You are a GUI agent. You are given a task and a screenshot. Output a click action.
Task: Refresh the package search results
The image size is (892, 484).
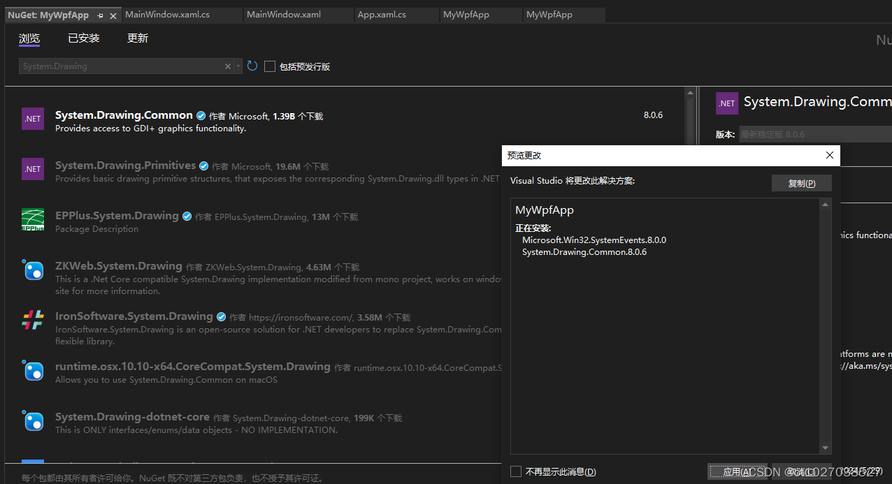pos(252,65)
